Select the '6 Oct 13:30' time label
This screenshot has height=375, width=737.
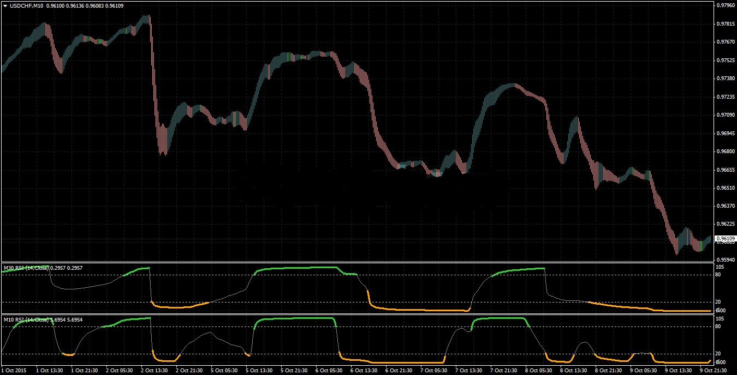pos(364,370)
